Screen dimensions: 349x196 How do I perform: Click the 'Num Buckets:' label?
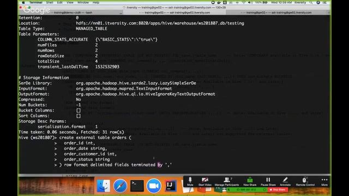pos(33,105)
